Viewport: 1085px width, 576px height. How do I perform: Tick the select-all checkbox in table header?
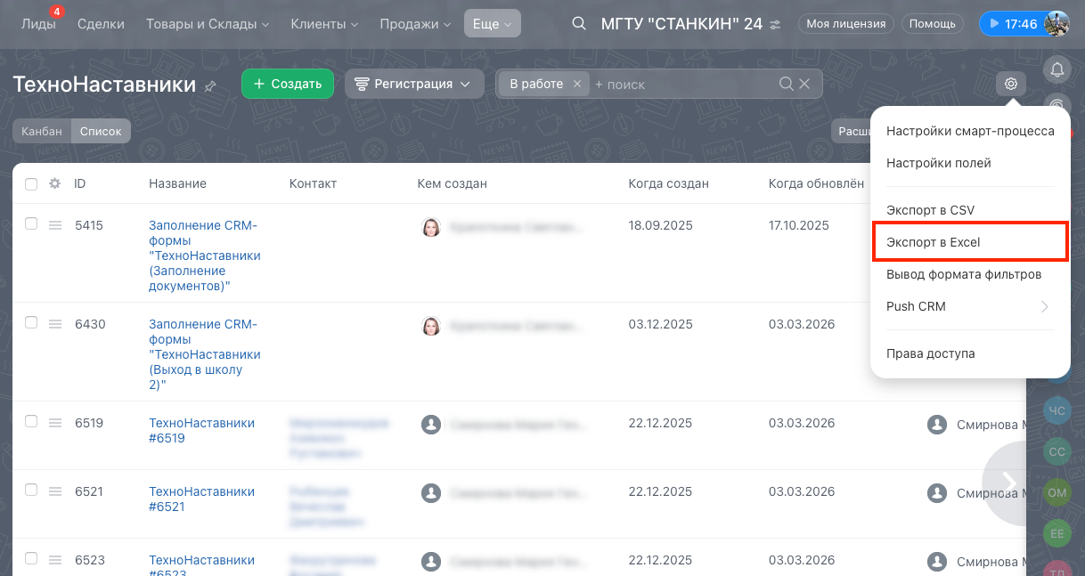31,183
